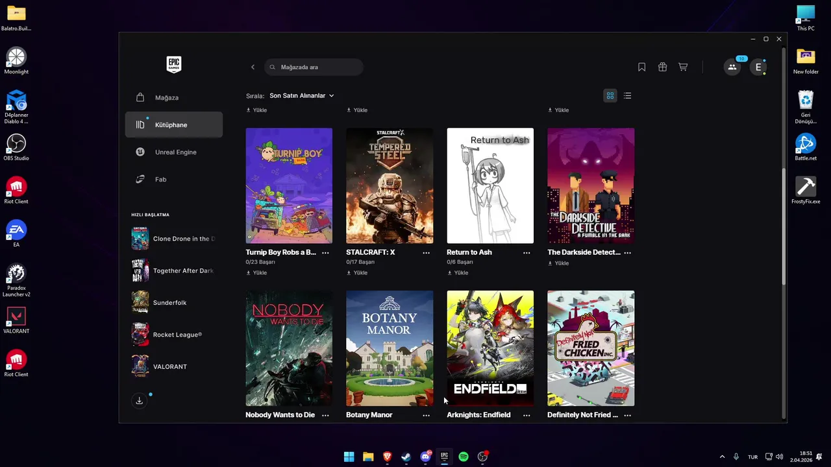The width and height of the screenshot is (831, 467).
Task: Open the friends list icon
Action: click(x=732, y=67)
